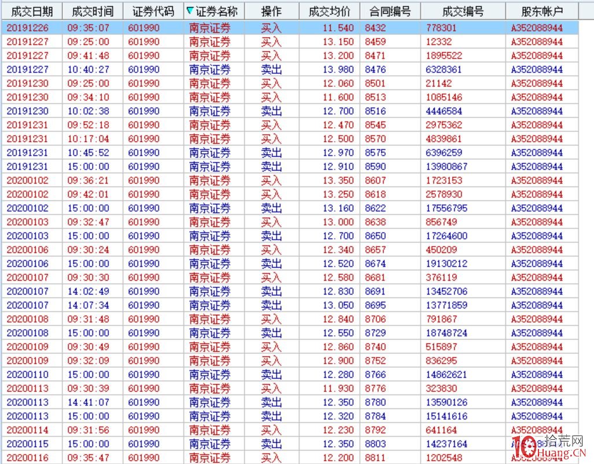Sort by the 成交时间 column header

coord(93,12)
